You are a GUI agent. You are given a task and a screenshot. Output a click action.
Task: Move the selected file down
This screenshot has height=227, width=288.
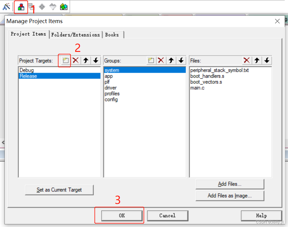(x=267, y=60)
